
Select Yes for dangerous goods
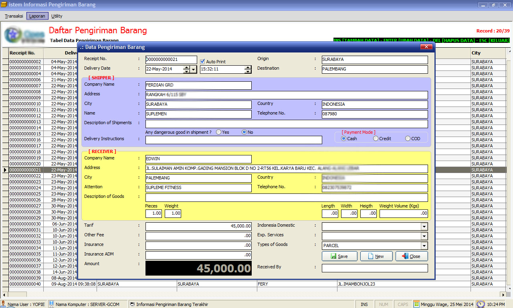point(218,132)
